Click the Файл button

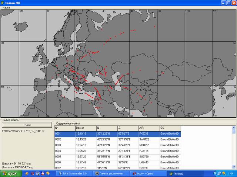(x=27, y=125)
